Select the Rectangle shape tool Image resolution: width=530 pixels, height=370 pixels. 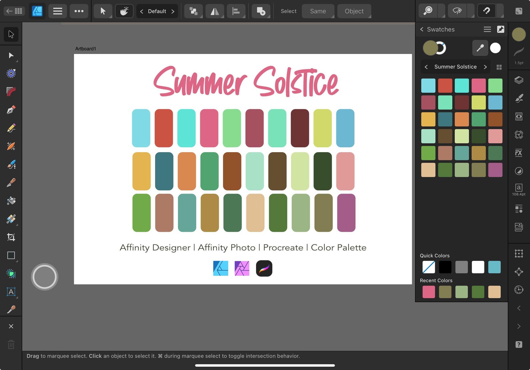[x=11, y=256]
